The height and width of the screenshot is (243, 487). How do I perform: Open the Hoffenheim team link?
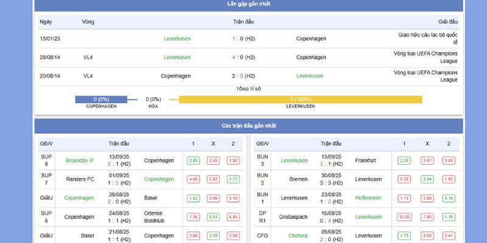(x=369, y=198)
